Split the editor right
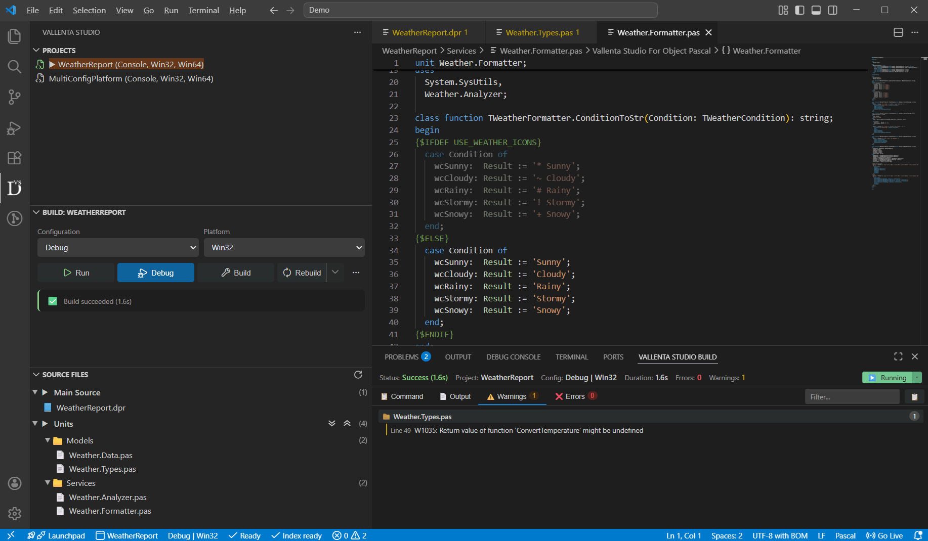The height and width of the screenshot is (541, 928). [898, 32]
